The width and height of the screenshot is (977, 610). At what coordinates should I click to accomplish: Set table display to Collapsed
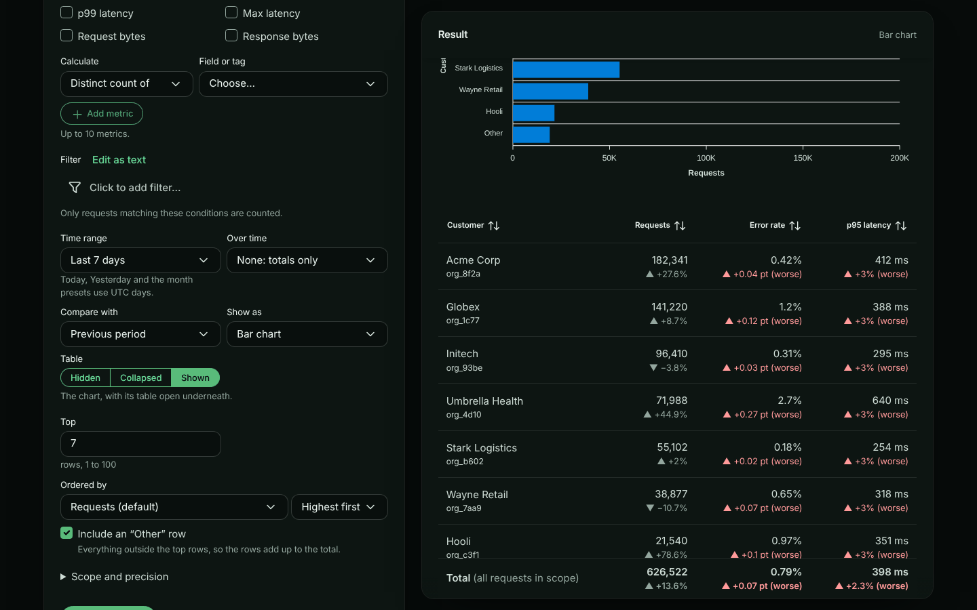coord(141,378)
